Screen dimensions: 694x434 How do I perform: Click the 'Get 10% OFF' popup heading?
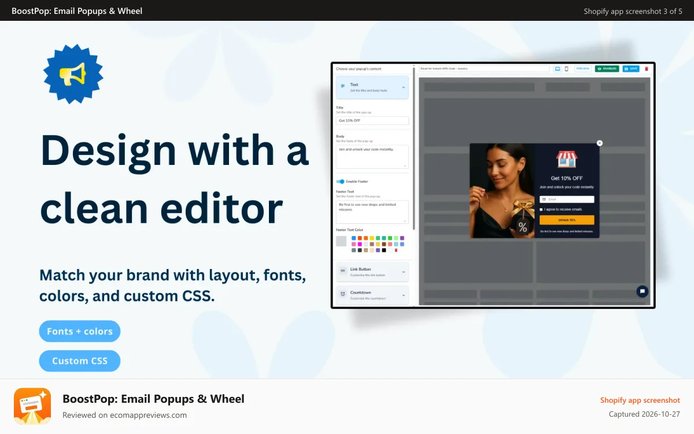tap(567, 178)
